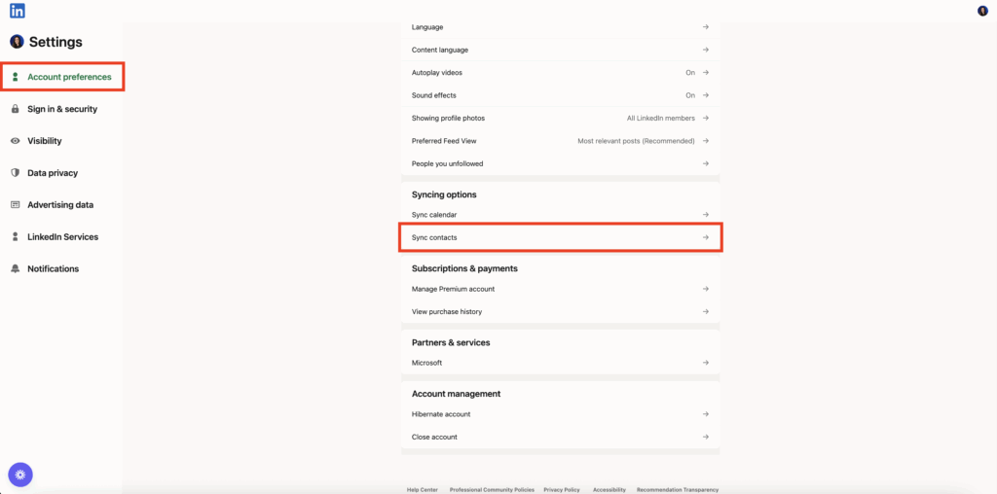The image size is (997, 494).
Task: Open the Close account option
Action: [x=434, y=437]
